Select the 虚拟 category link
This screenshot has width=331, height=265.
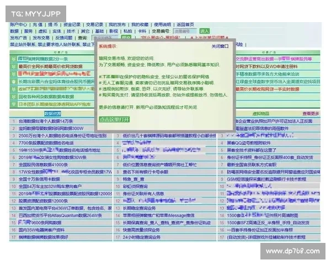[42, 31]
